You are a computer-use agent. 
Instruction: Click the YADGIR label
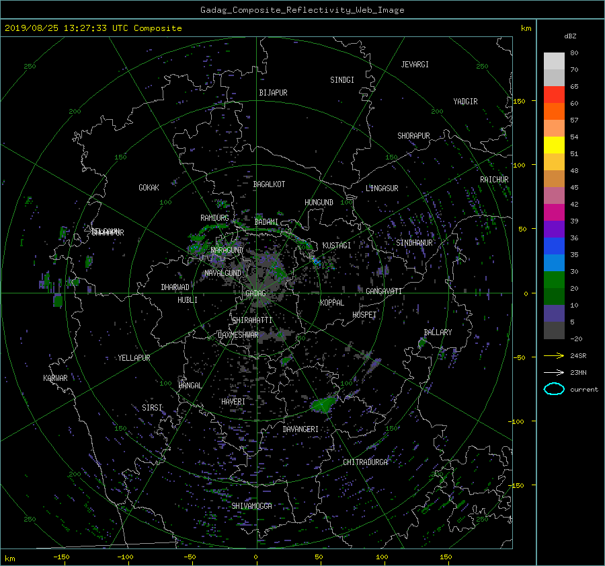(x=465, y=102)
